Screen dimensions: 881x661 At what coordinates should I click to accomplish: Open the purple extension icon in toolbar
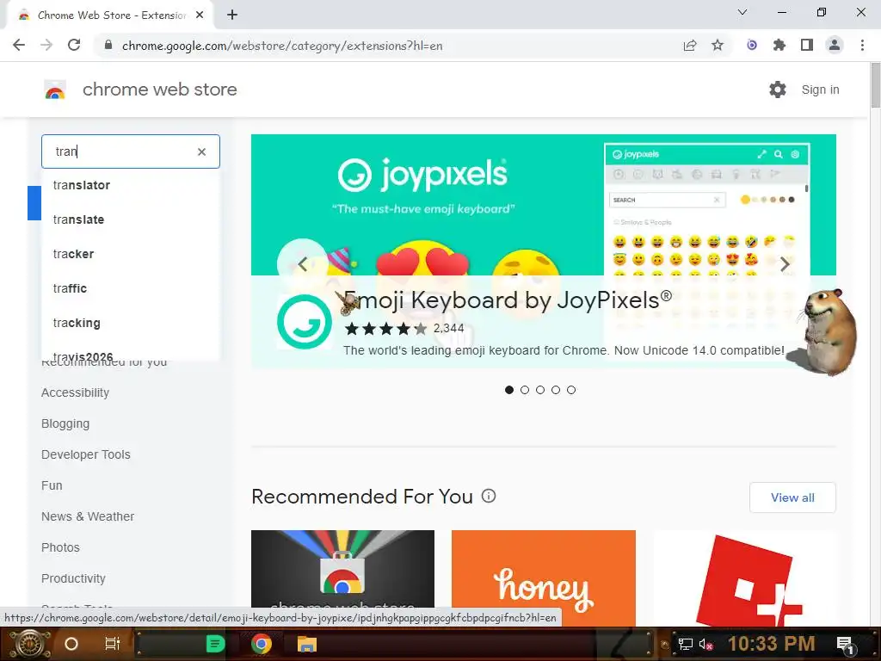752,46
